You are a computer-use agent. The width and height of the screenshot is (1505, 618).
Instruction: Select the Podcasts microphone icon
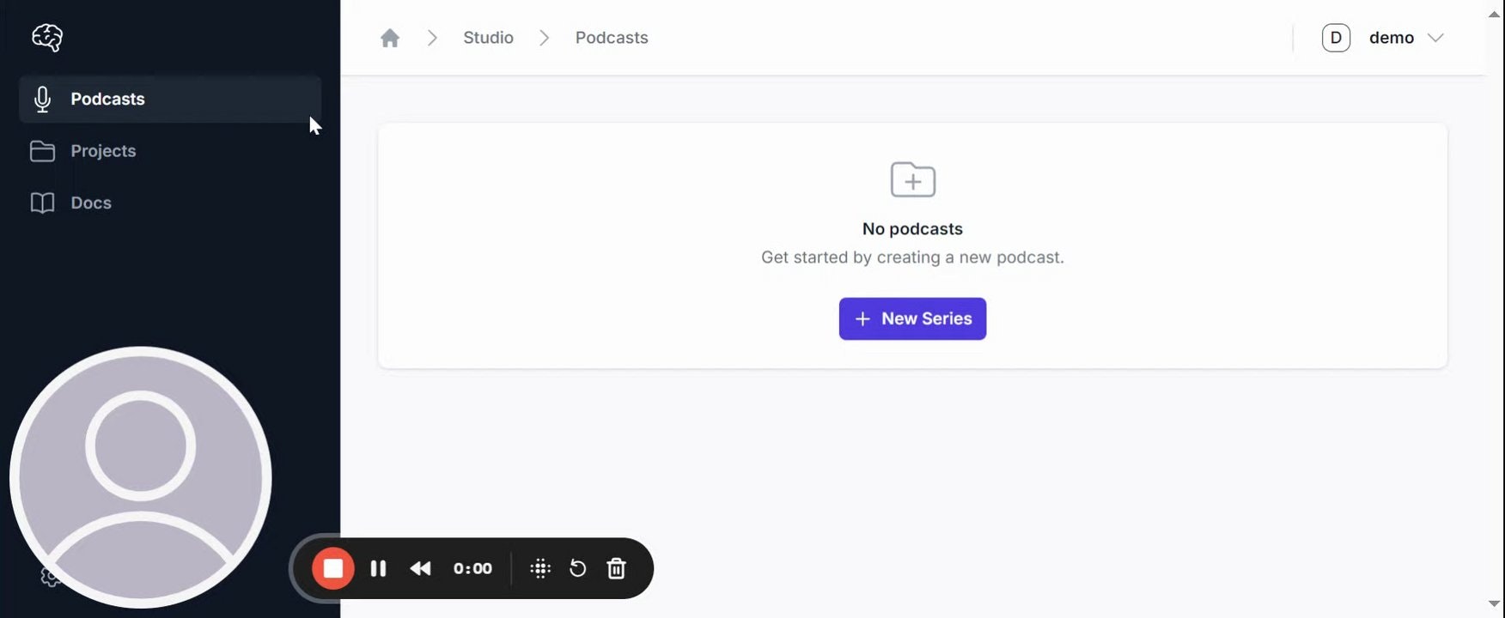[42, 99]
